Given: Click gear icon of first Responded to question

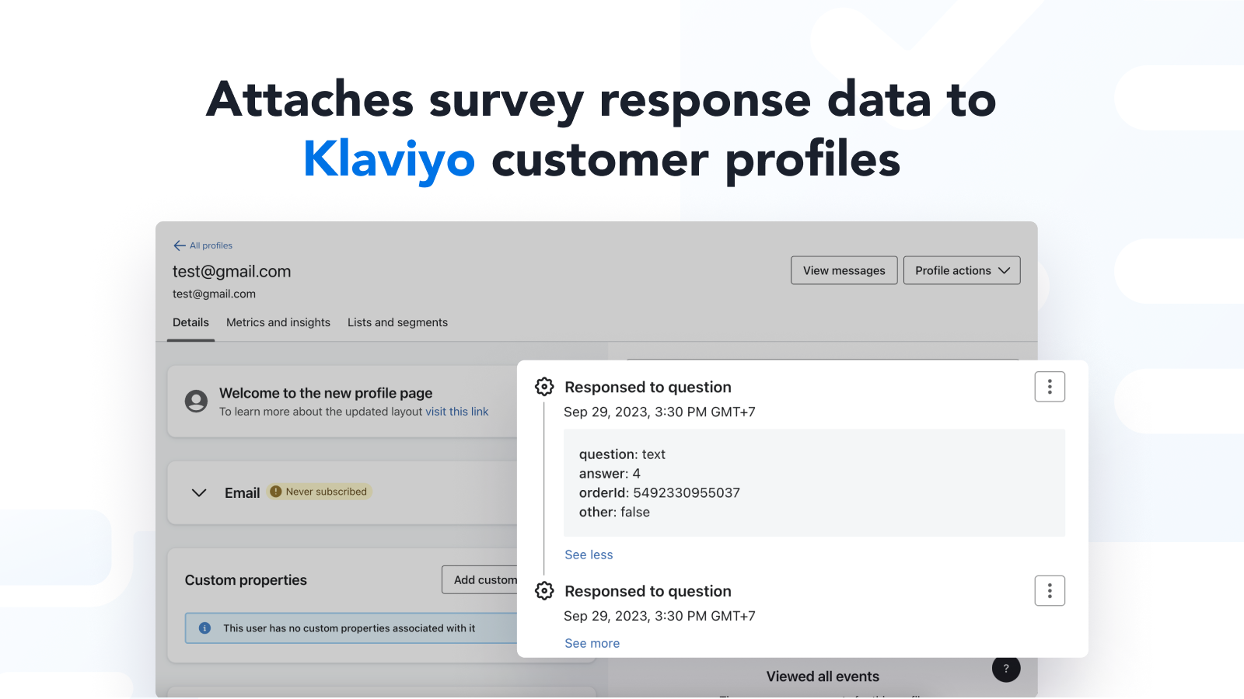Looking at the screenshot, I should (x=544, y=387).
